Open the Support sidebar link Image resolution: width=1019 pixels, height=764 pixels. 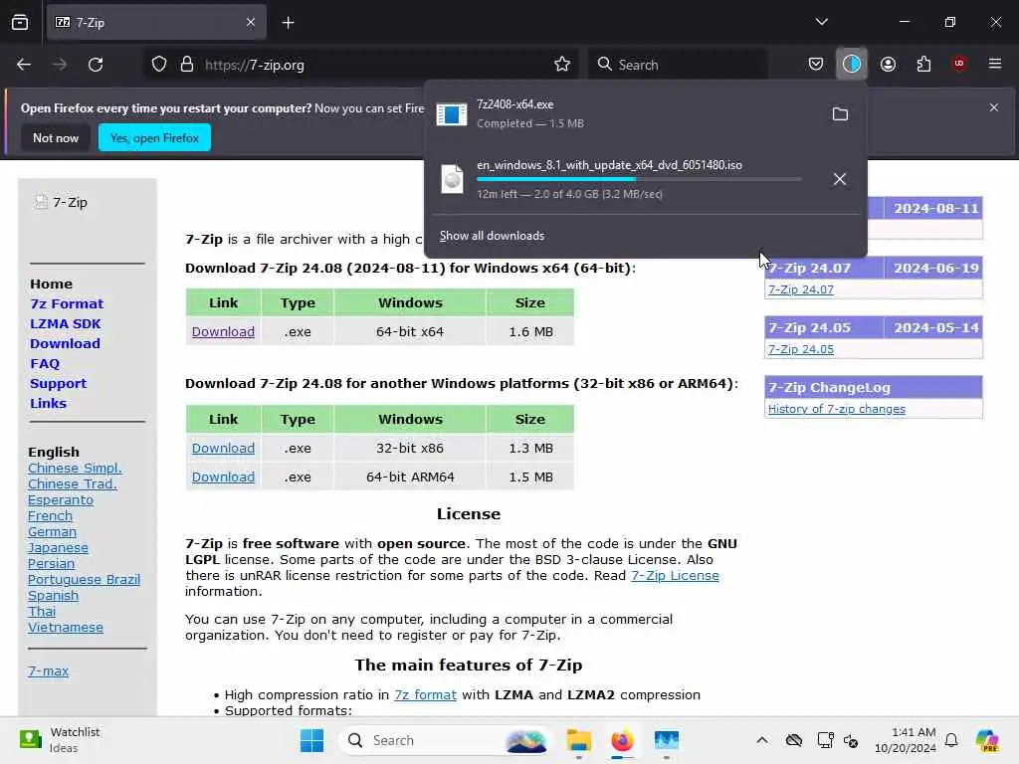(59, 383)
